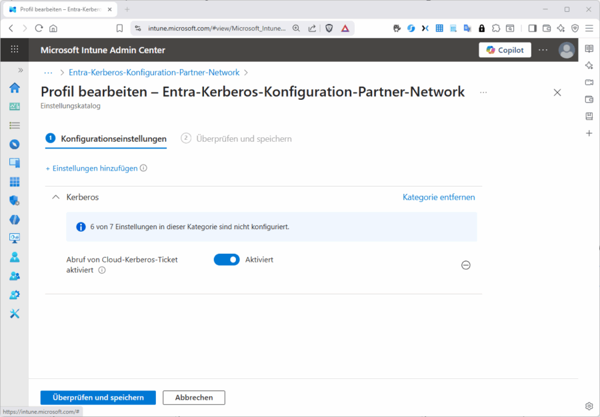Open the Users icon in the Intune sidebar

15,256
